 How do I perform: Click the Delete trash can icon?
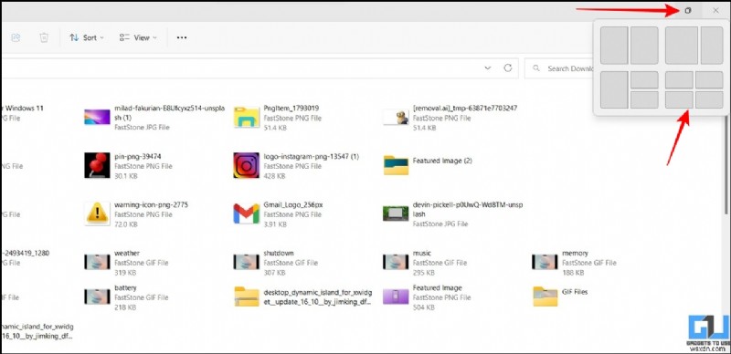click(44, 37)
